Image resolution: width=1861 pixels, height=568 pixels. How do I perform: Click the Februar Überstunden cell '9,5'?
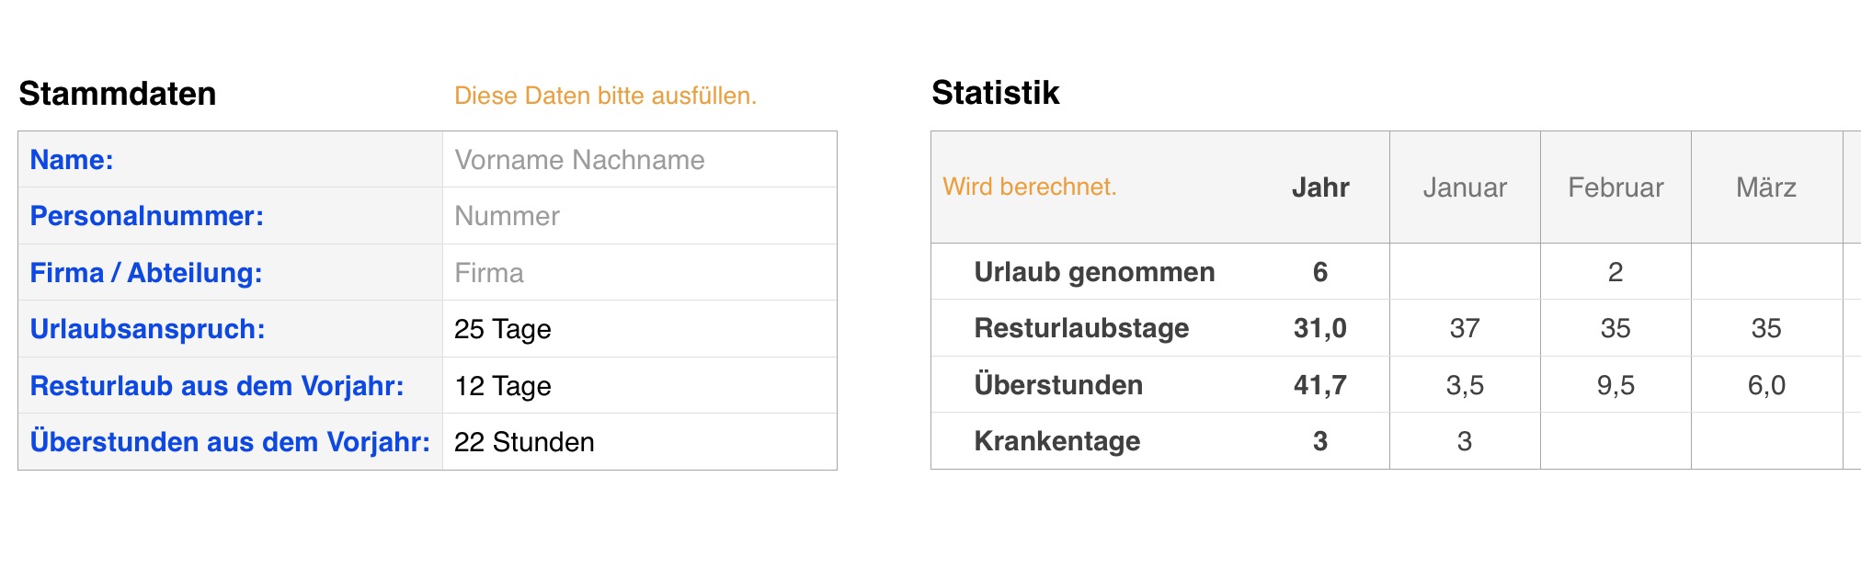(1616, 385)
